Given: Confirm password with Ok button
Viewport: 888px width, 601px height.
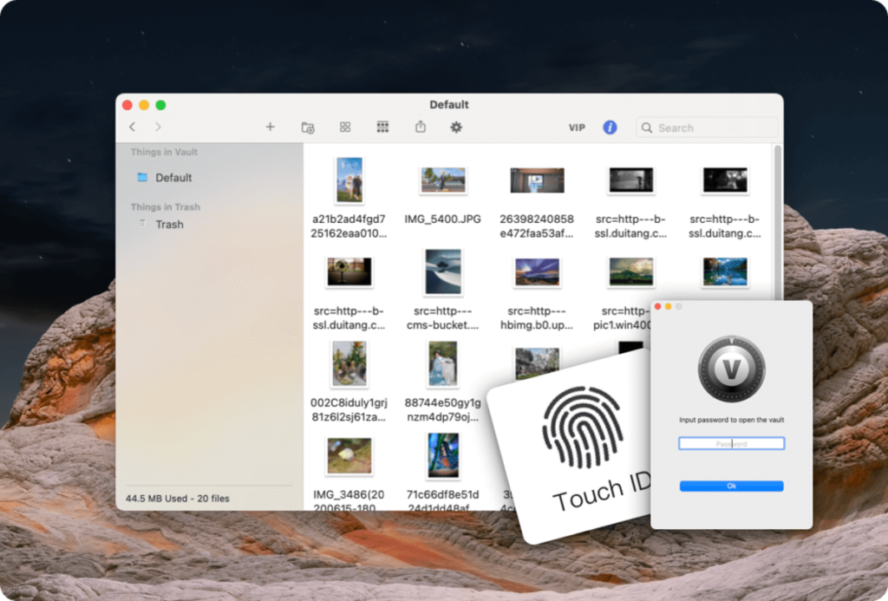Looking at the screenshot, I should point(731,486).
